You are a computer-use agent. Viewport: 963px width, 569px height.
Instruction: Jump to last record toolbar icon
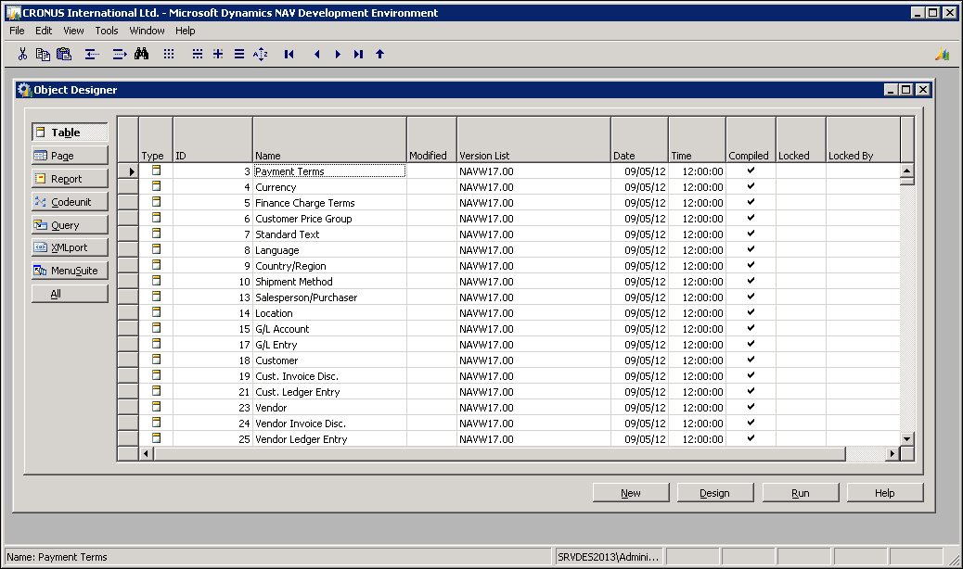point(359,54)
